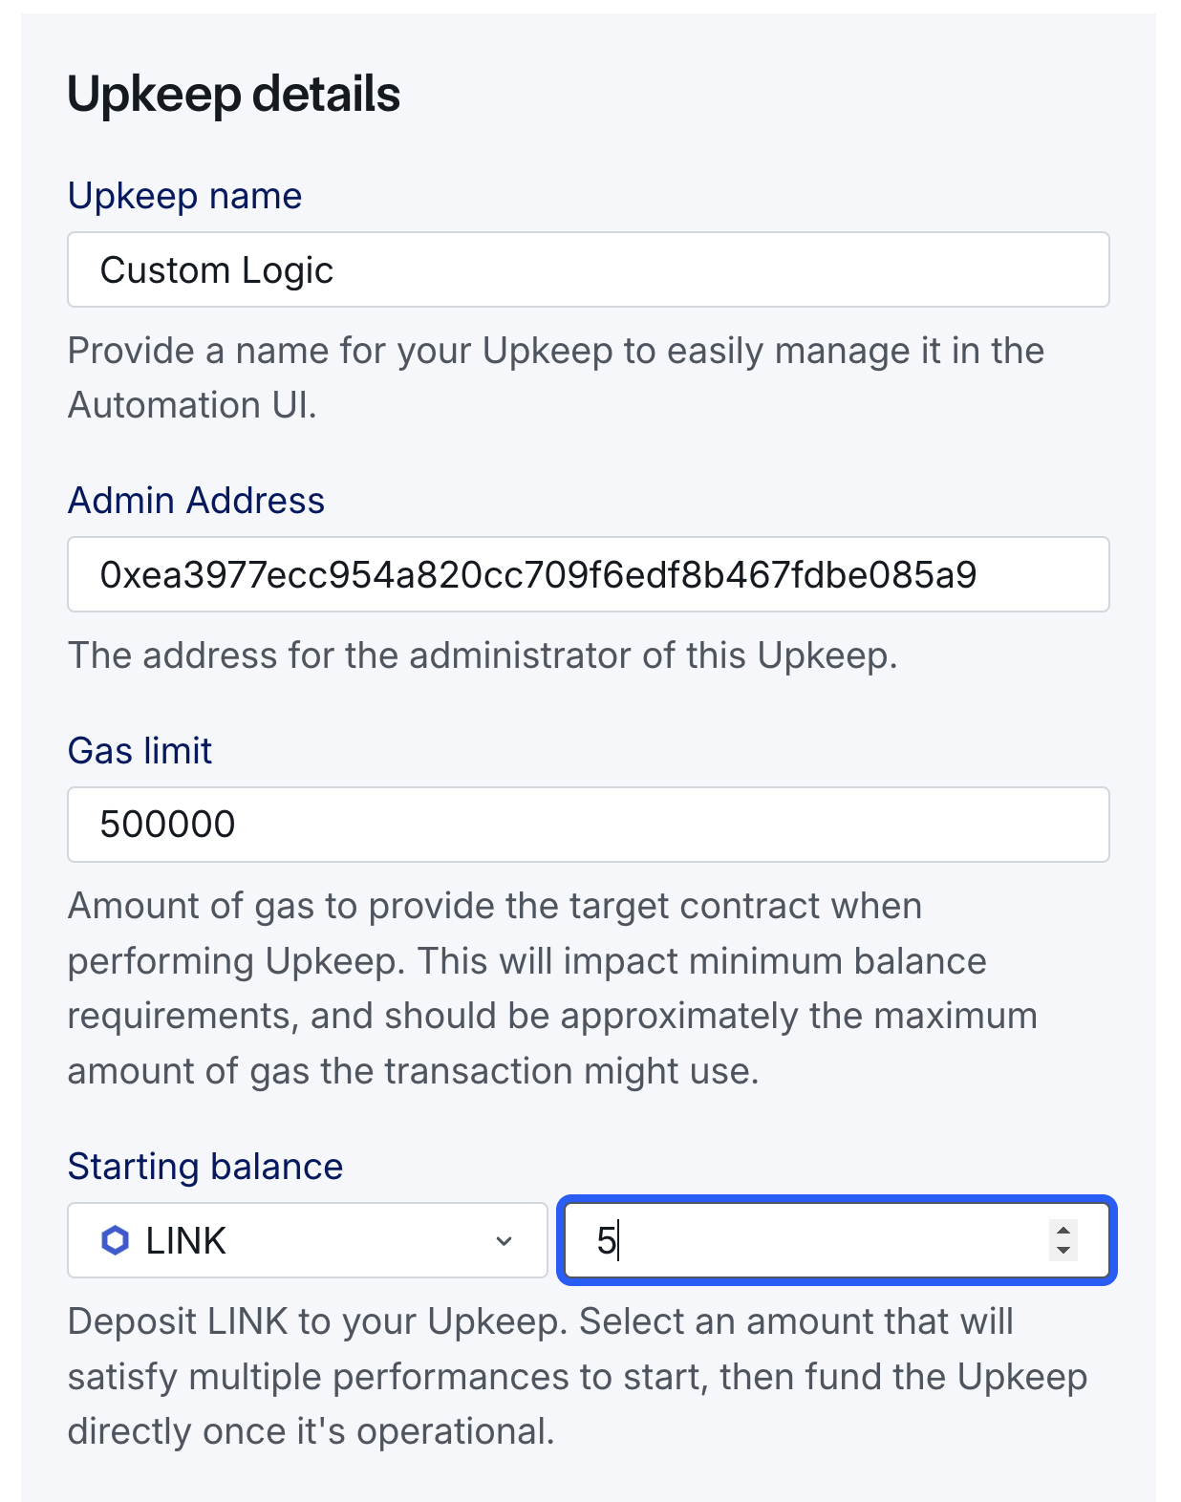Expand the token dropdown chevron arrow
This screenshot has width=1181, height=1502.
[504, 1241]
